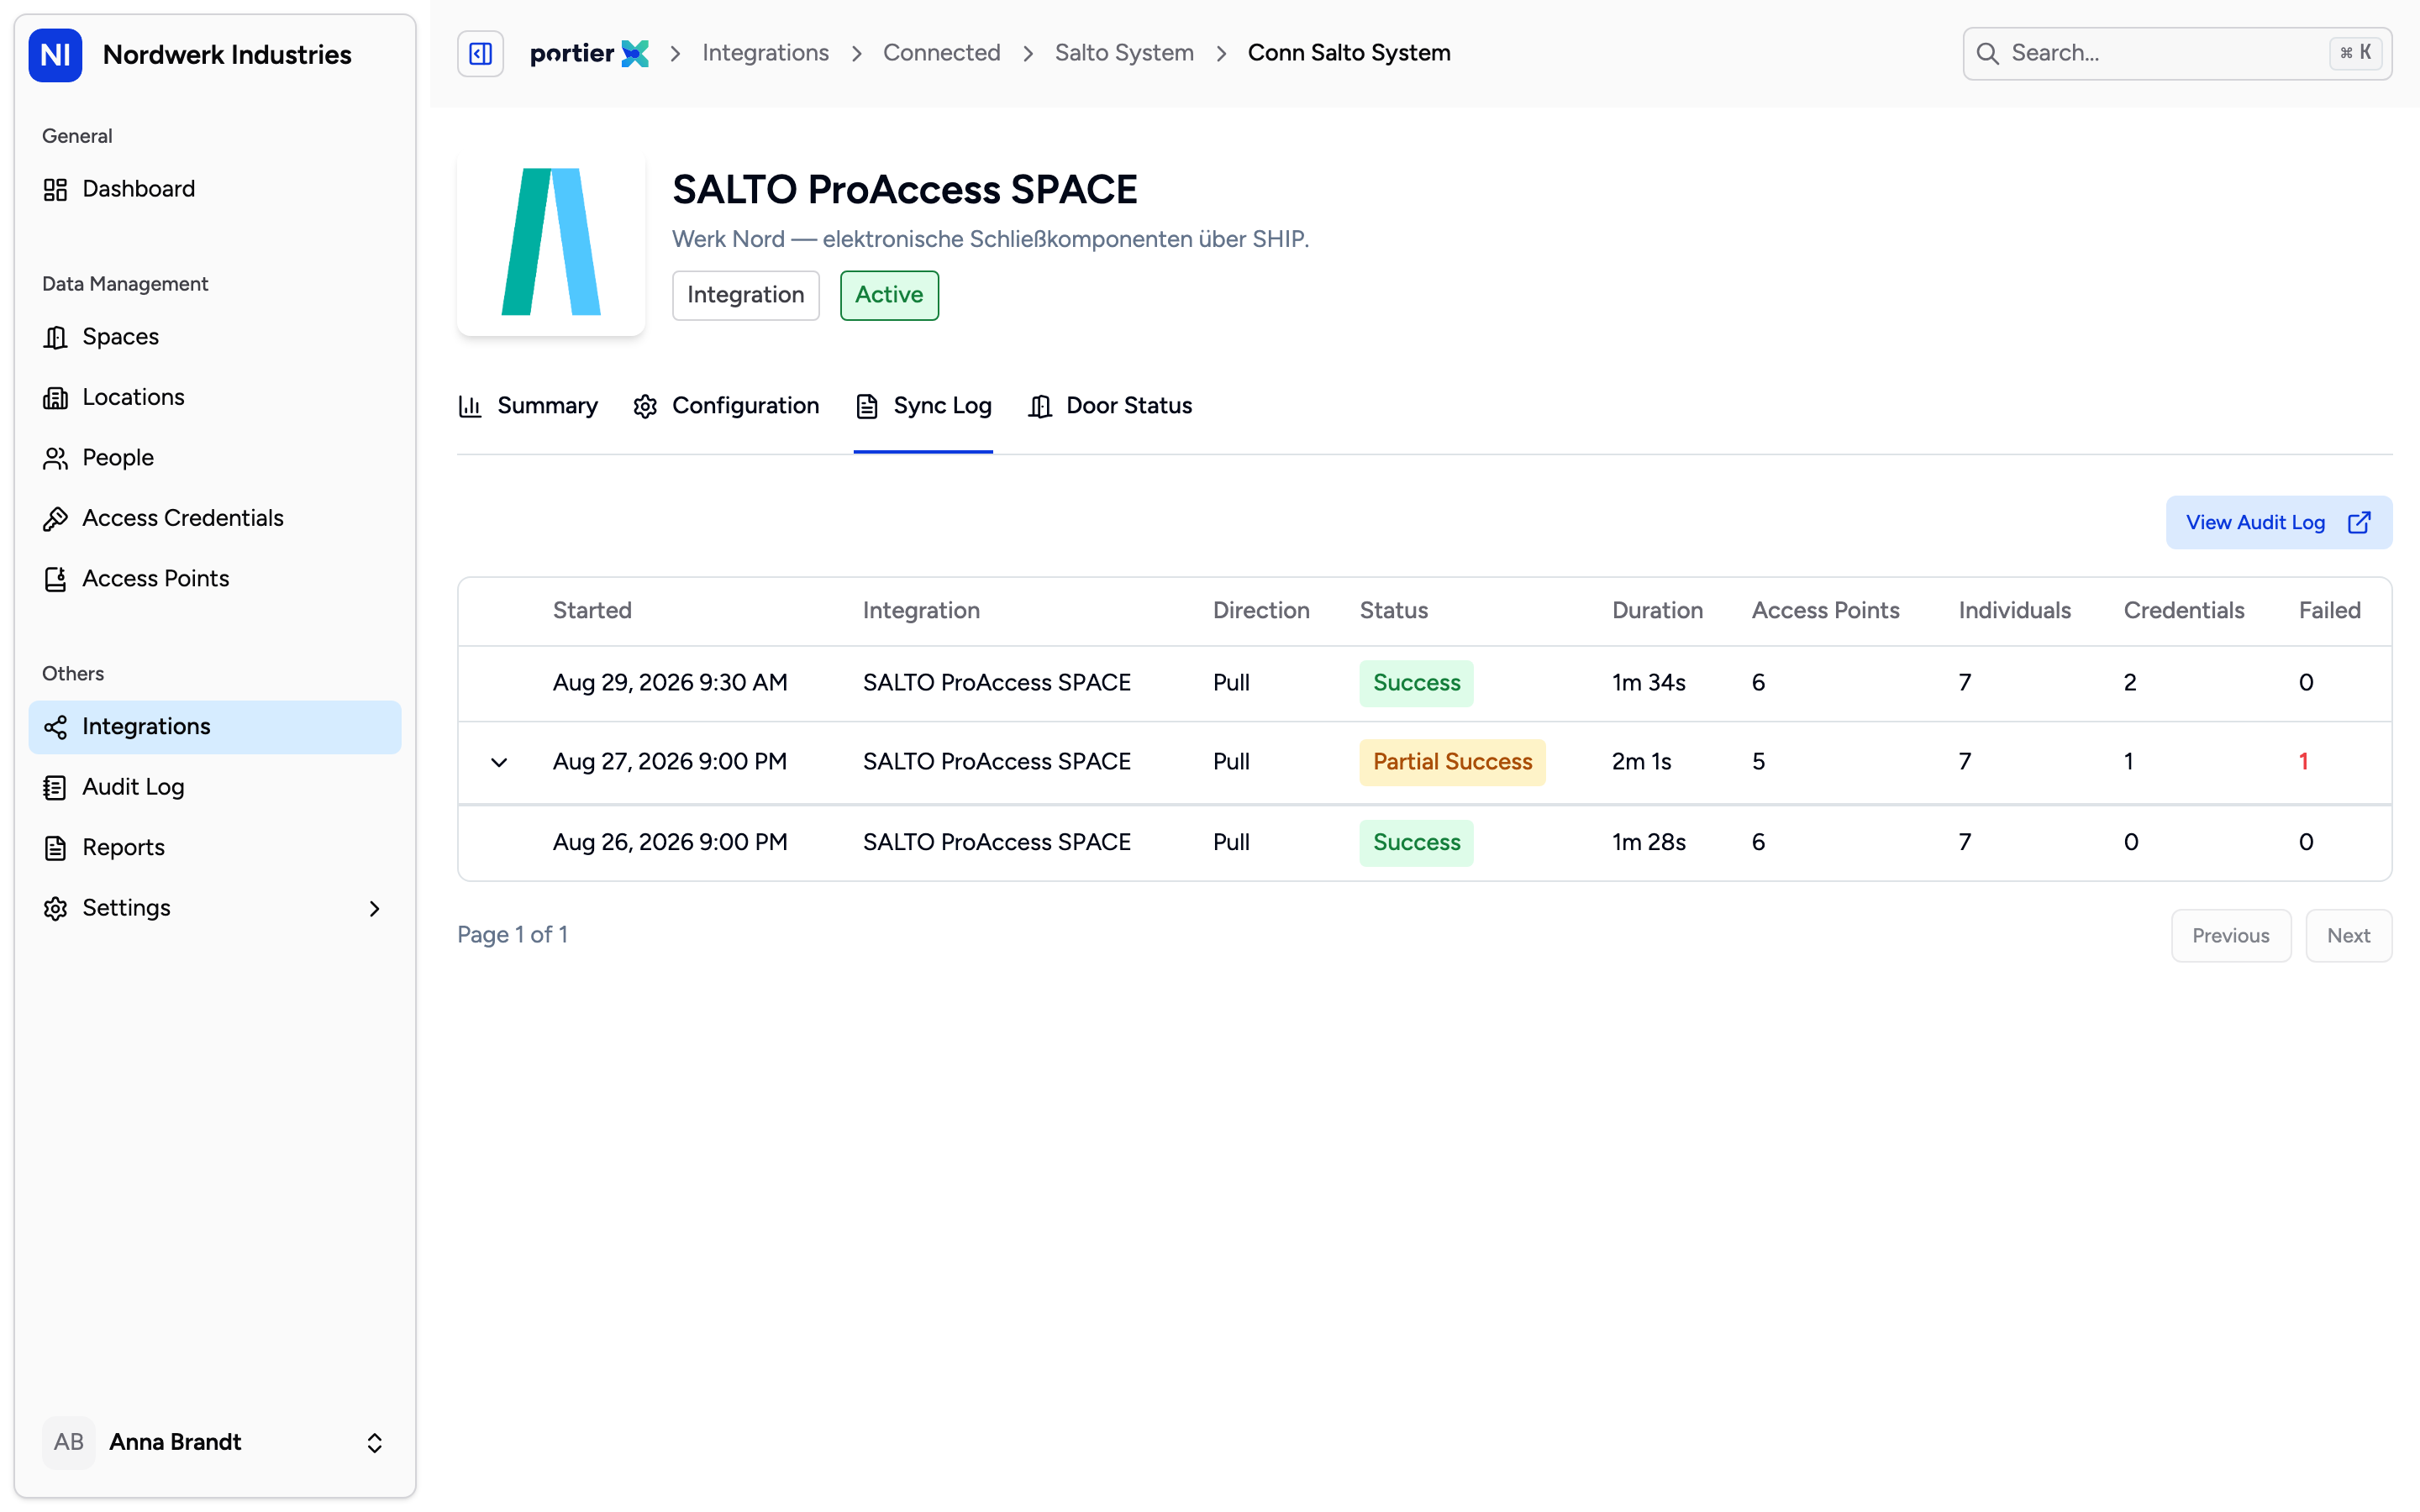
Task: Click the Spaces door icon
Action: 55,337
